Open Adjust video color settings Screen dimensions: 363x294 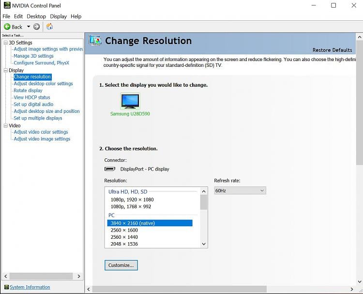pyautogui.click(x=41, y=132)
